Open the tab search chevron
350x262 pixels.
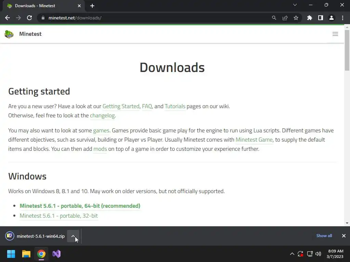coord(295,5)
